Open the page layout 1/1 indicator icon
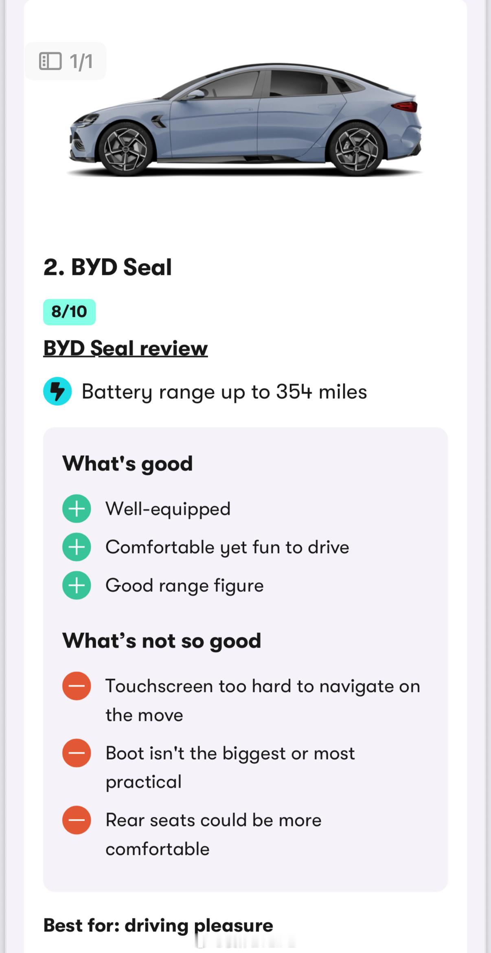491x953 pixels. (x=50, y=61)
